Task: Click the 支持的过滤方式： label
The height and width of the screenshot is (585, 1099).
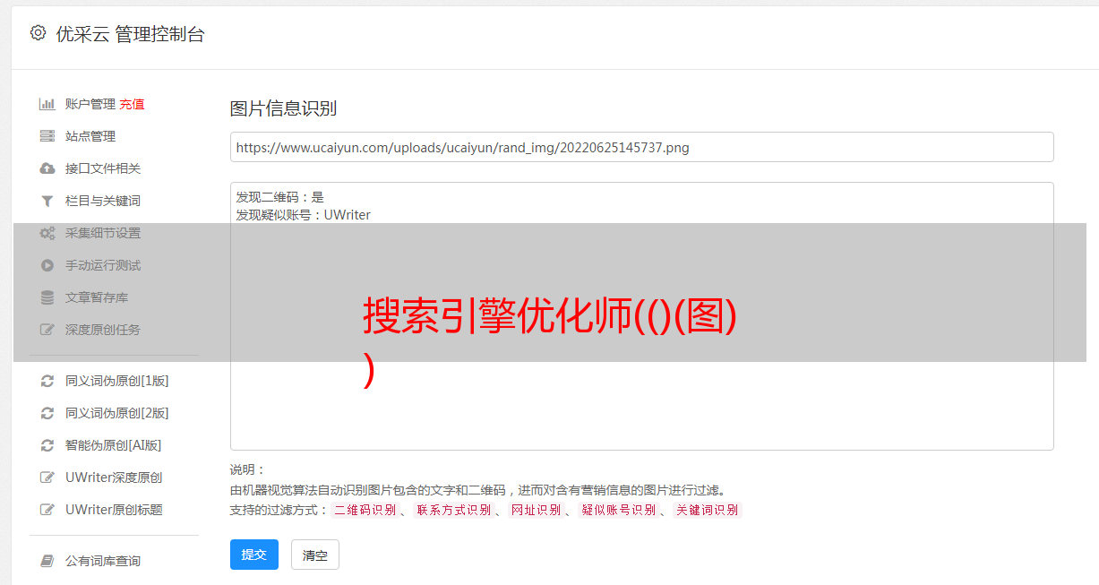Action: pos(279,510)
